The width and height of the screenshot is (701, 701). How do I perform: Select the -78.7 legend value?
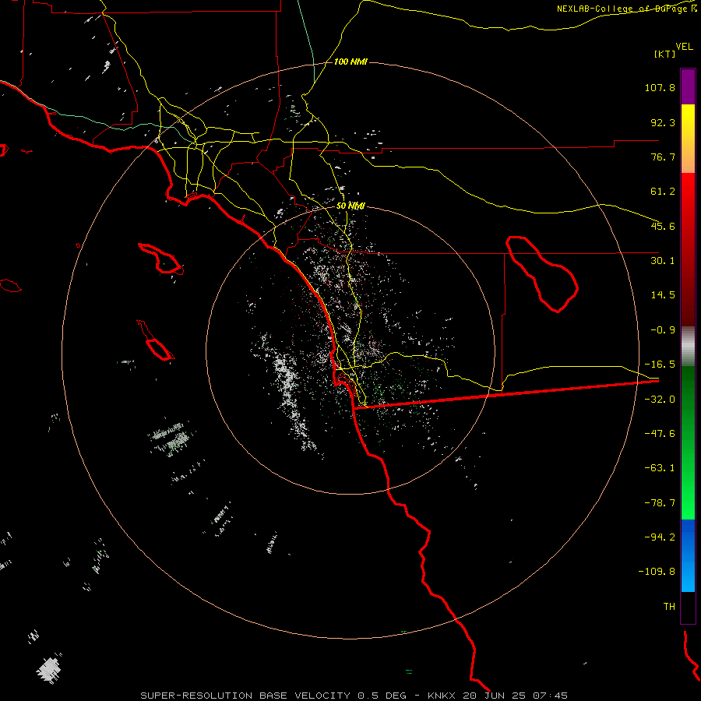[x=660, y=503]
